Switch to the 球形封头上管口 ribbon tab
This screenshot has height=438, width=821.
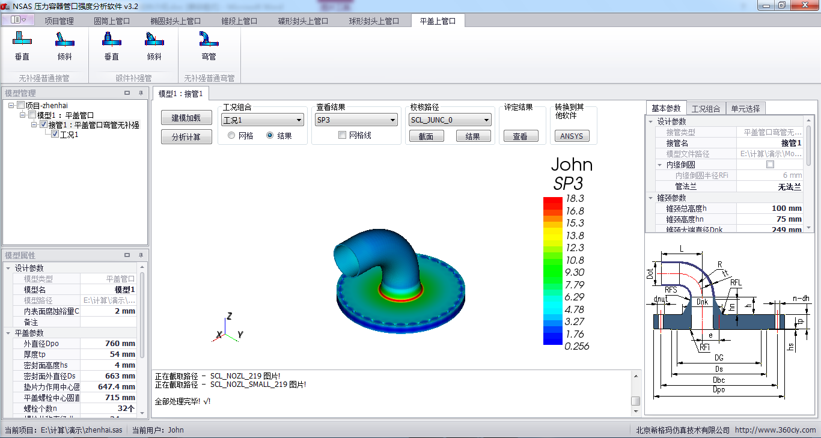pos(374,21)
